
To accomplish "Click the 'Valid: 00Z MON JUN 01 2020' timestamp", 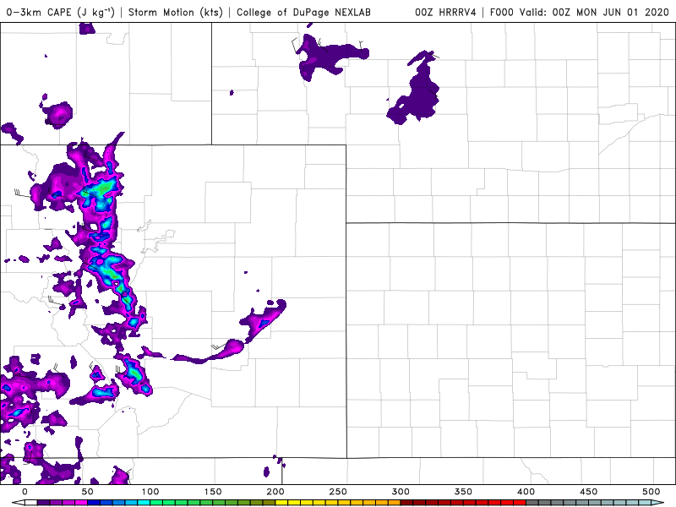I will [594, 12].
